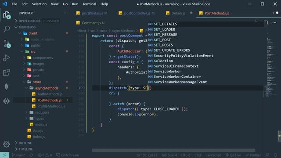The height and width of the screenshot is (158, 281).
Task: Click feedback icon in status bar
Action: 267,155
